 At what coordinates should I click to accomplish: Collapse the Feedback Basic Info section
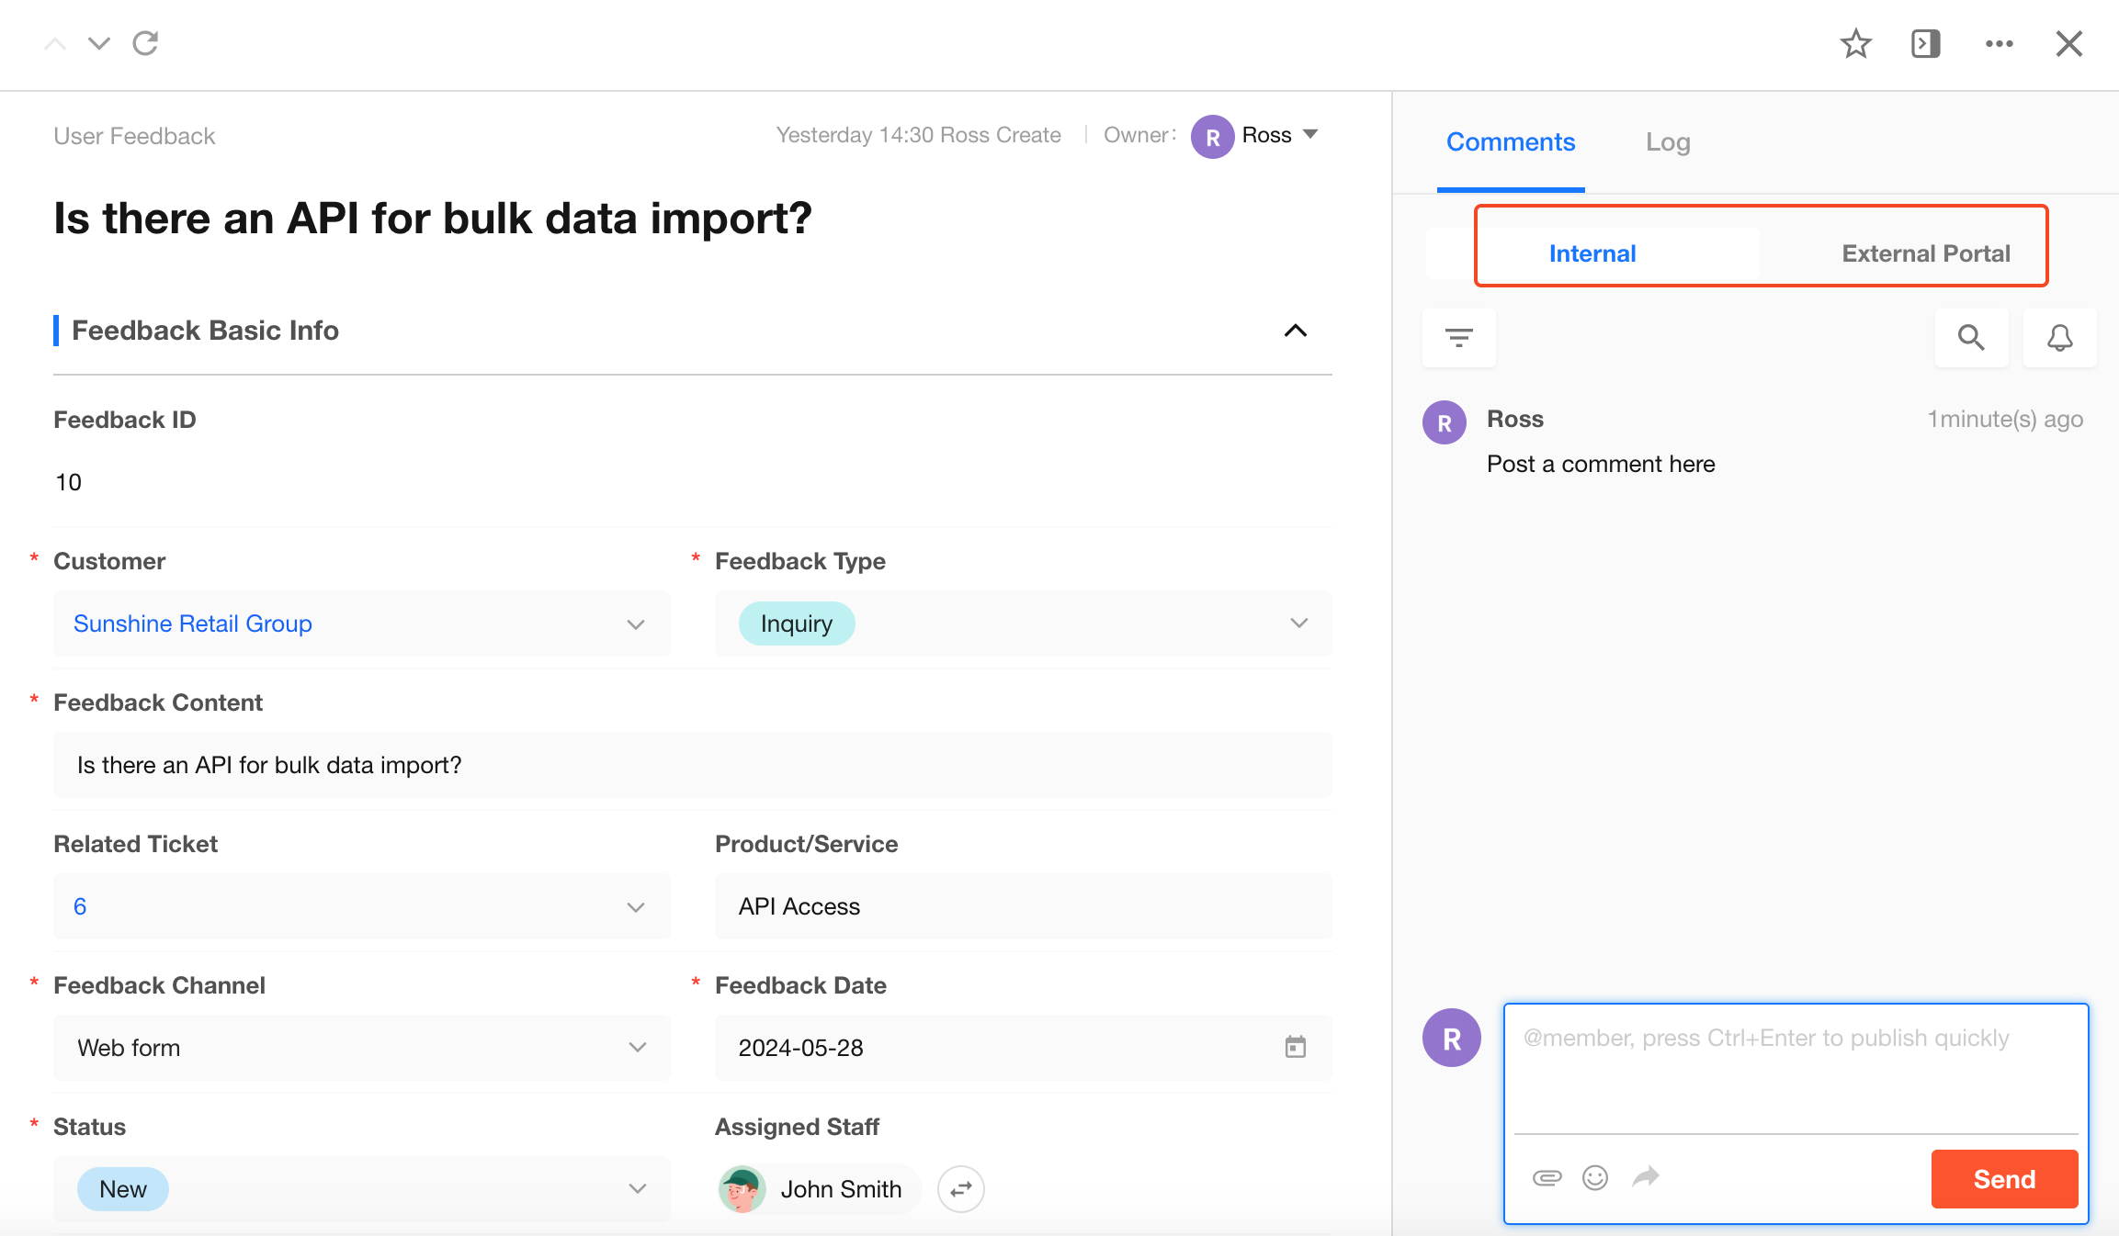click(x=1295, y=331)
